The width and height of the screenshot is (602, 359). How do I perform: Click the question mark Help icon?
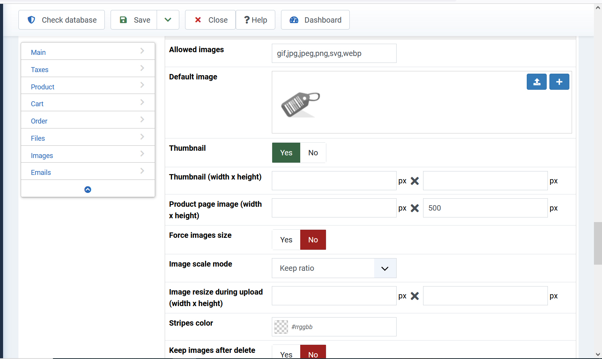[247, 20]
